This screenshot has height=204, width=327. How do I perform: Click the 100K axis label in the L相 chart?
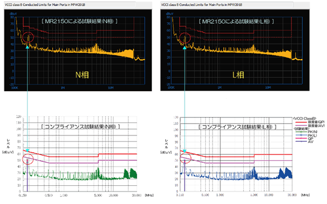[171, 88]
